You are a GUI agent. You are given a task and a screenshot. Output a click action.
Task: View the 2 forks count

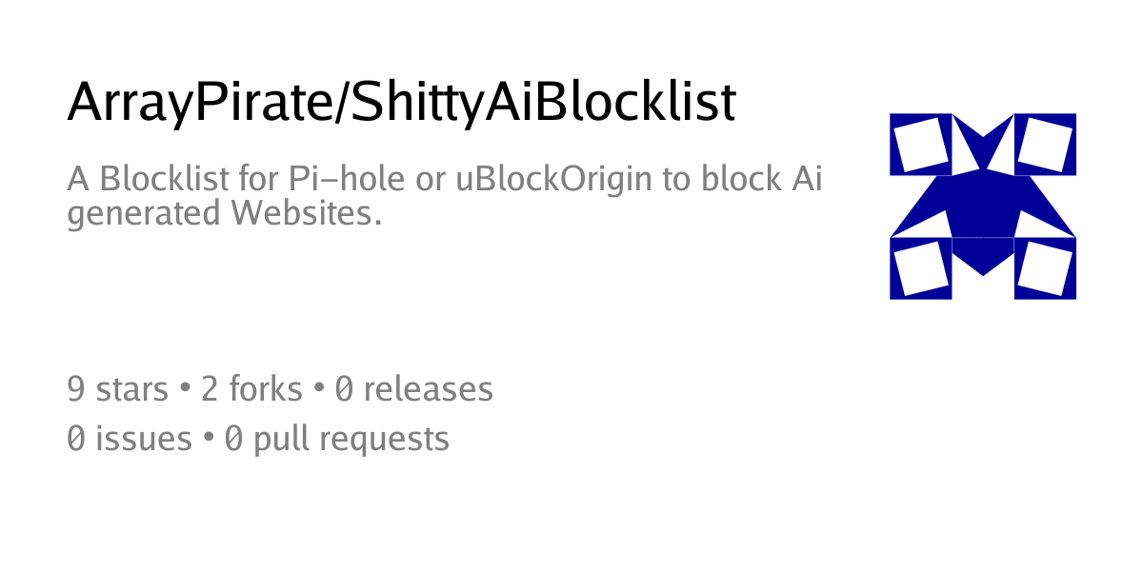tap(251, 389)
